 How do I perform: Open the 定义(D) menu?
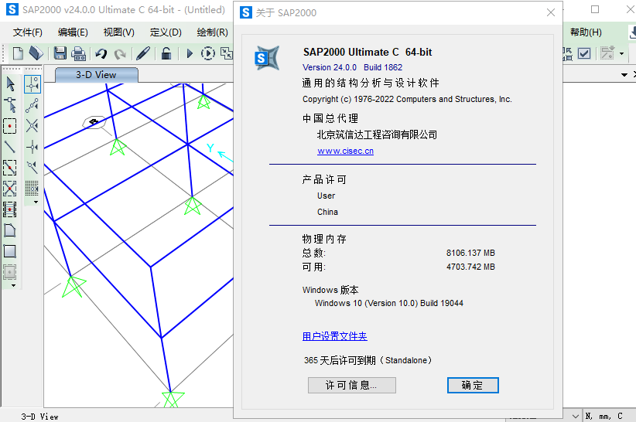tap(166, 32)
